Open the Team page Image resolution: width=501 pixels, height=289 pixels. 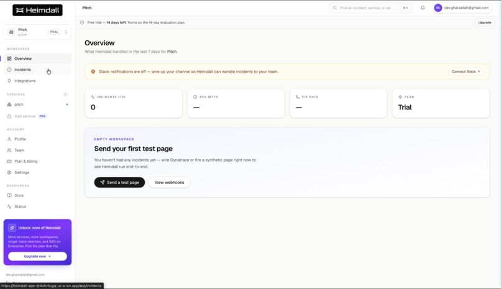pos(37,150)
